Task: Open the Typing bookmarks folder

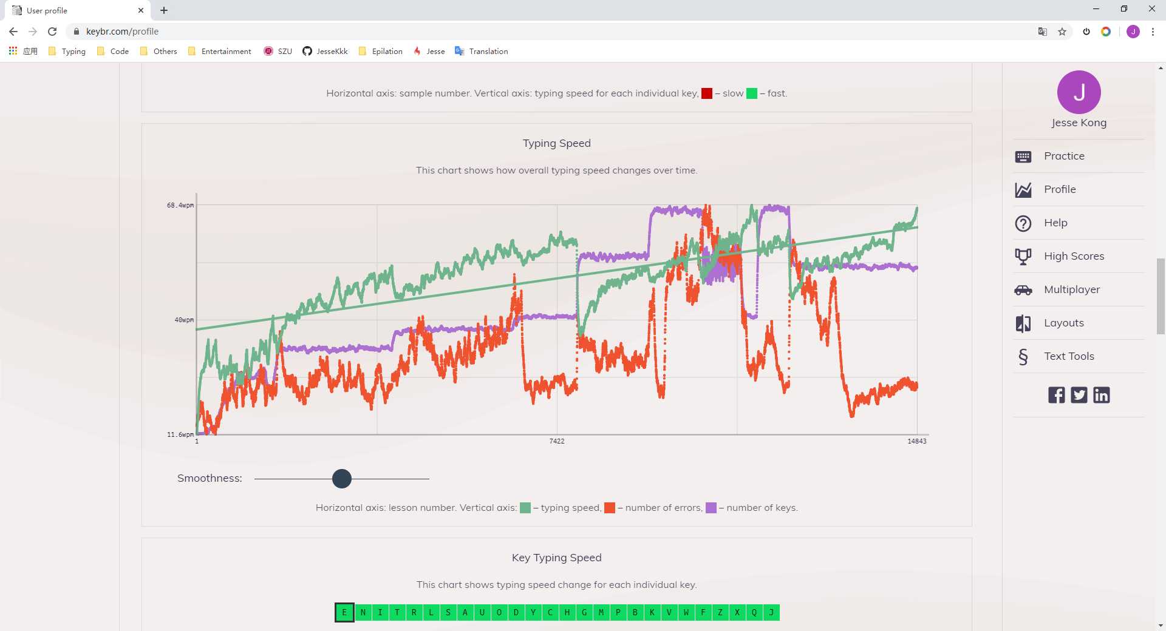Action: point(67,52)
